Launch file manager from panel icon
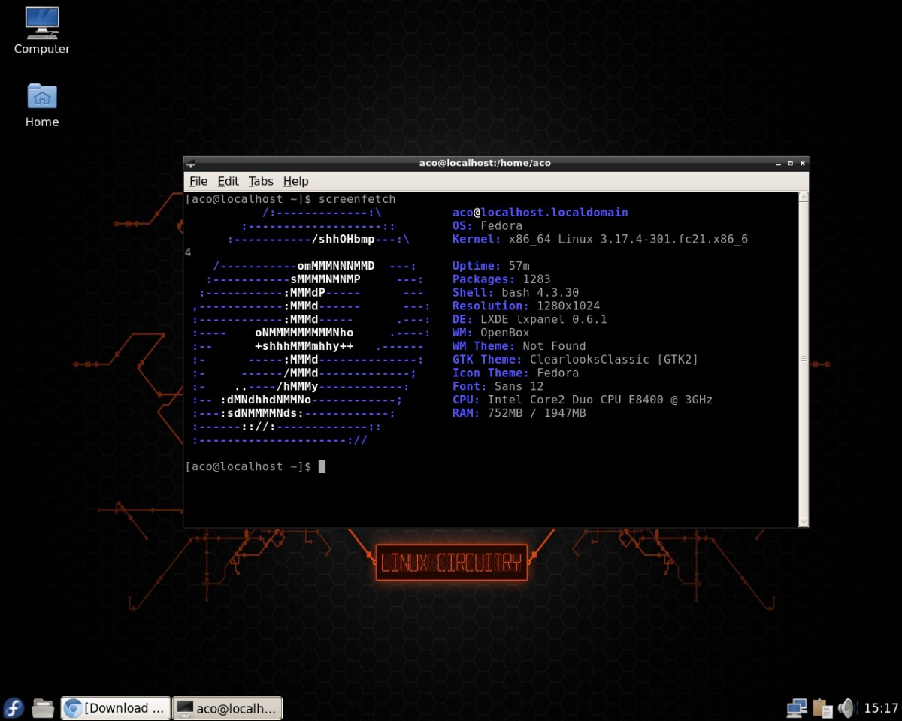 [43, 707]
